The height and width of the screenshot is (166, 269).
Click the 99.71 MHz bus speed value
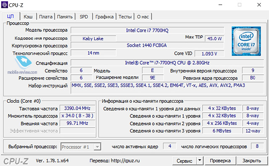tap(77, 123)
